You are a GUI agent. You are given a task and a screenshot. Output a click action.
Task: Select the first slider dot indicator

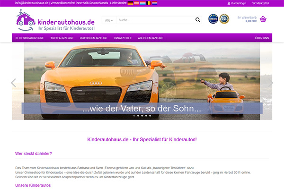coord(134,116)
